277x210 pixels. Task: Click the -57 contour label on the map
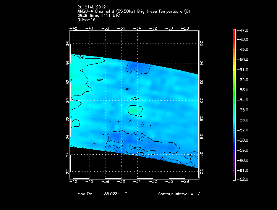[x=136, y=133]
